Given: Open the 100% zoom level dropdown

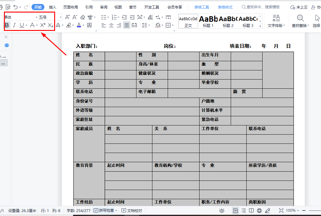Looking at the screenshot, I should tap(292, 210).
